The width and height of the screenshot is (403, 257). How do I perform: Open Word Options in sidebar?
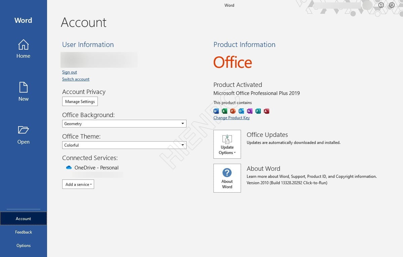tap(24, 246)
